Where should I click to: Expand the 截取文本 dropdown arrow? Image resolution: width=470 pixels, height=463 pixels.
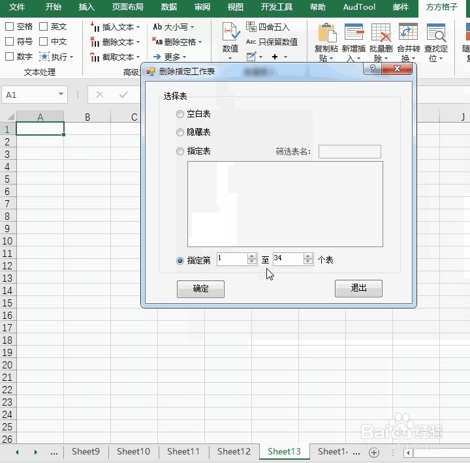point(138,57)
